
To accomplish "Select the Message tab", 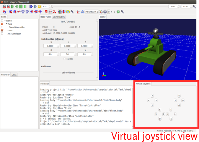I will click(44, 84).
